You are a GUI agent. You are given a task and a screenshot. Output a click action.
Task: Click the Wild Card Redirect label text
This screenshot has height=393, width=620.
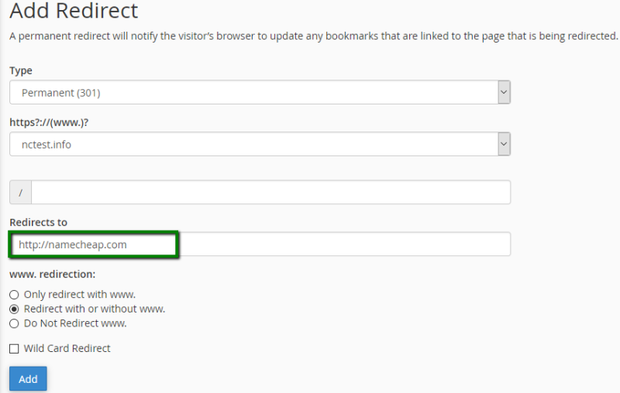tap(67, 349)
